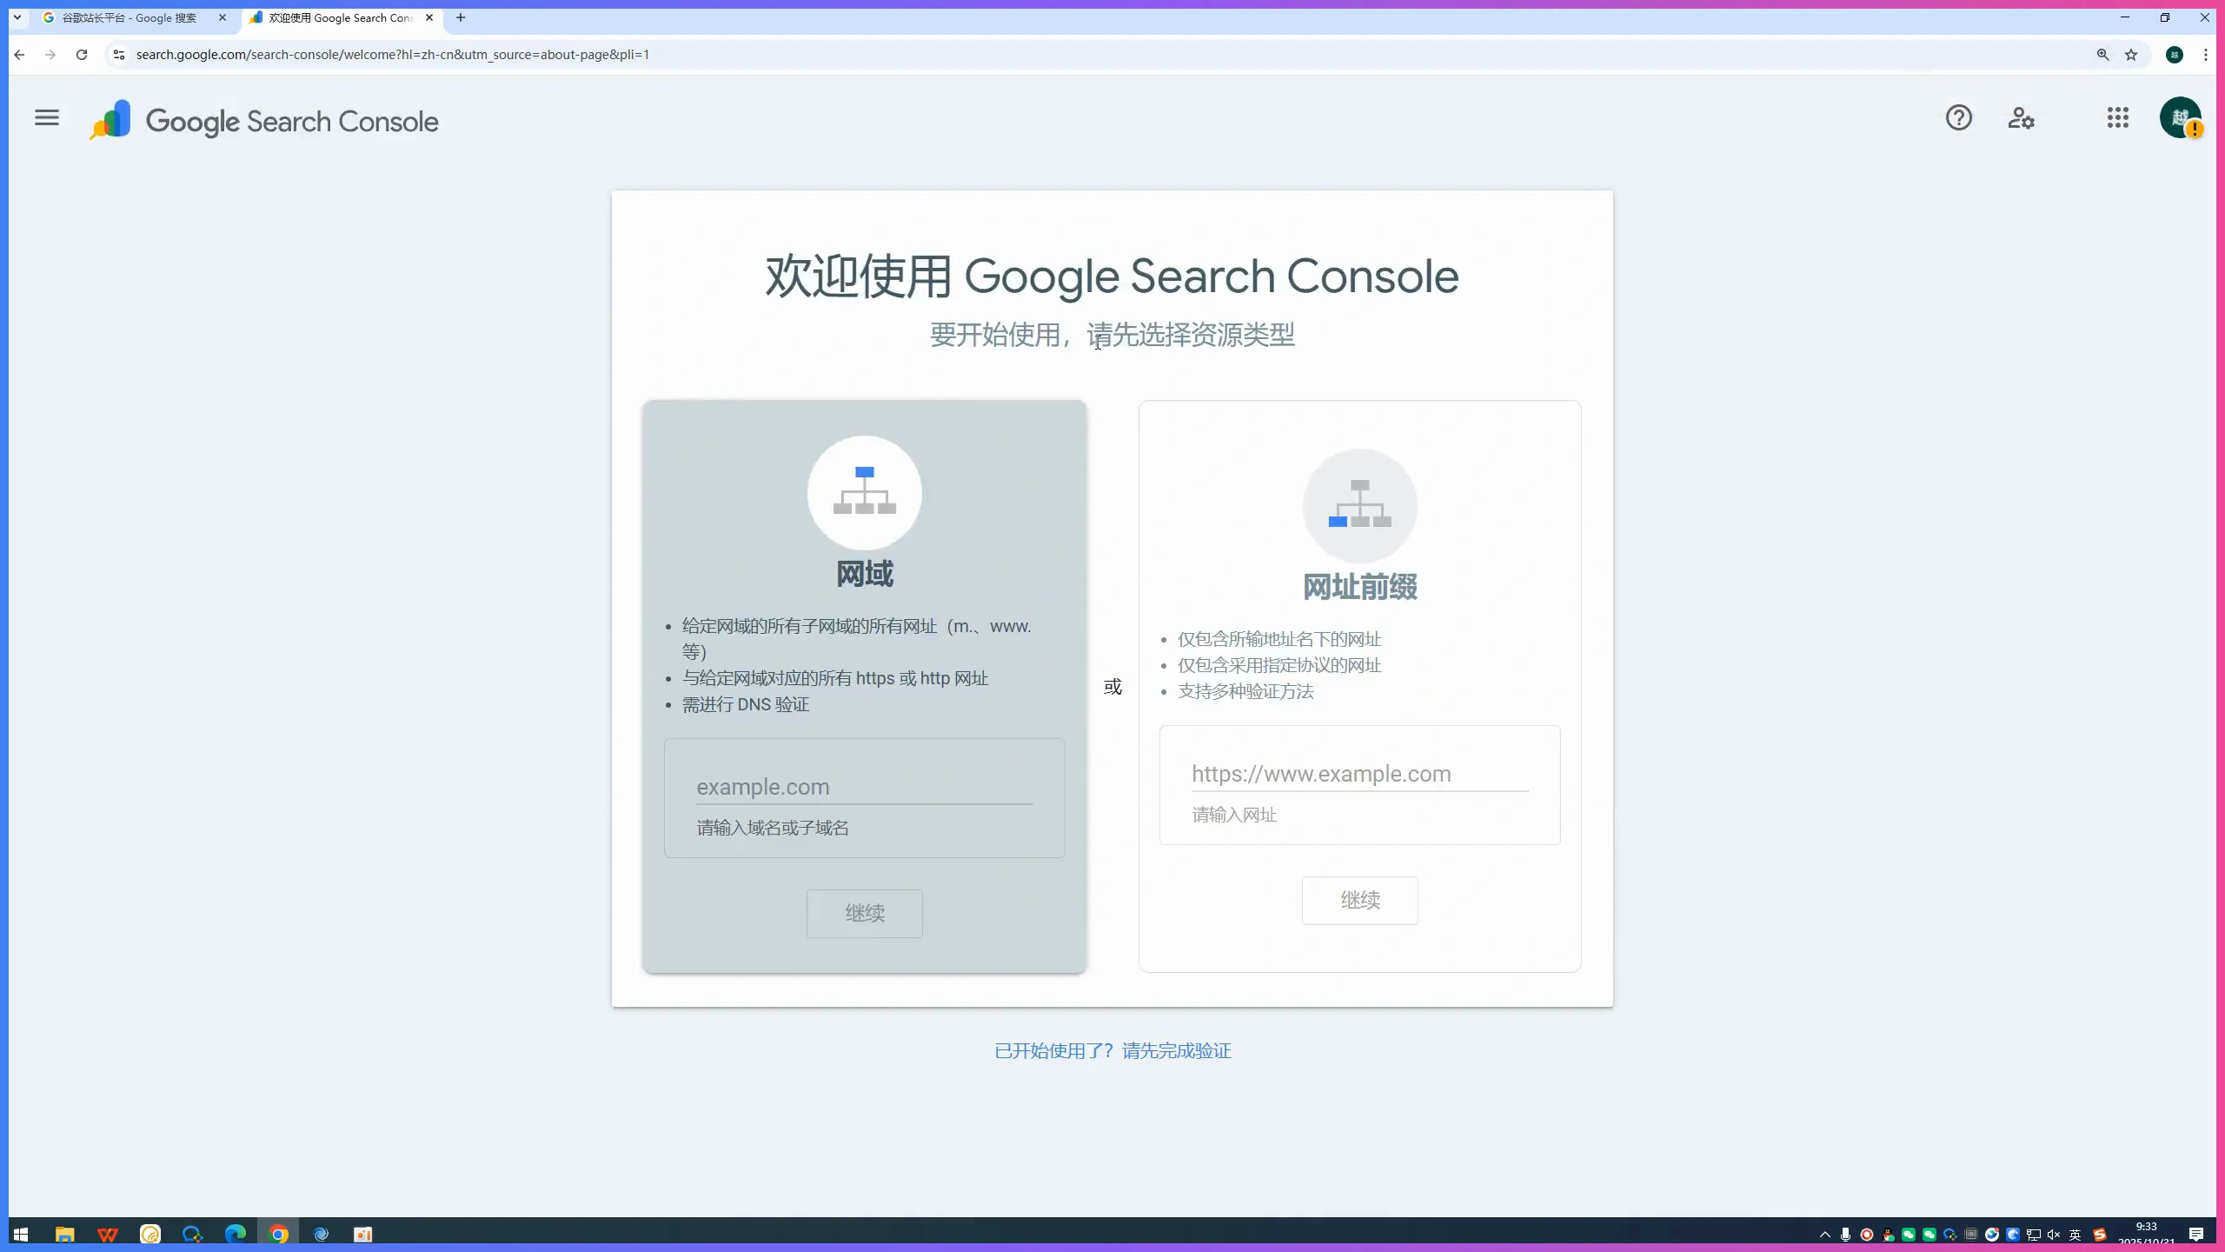Click the Google Search Console logo
Viewport: 2225px width, 1252px height.
pyautogui.click(x=263, y=121)
